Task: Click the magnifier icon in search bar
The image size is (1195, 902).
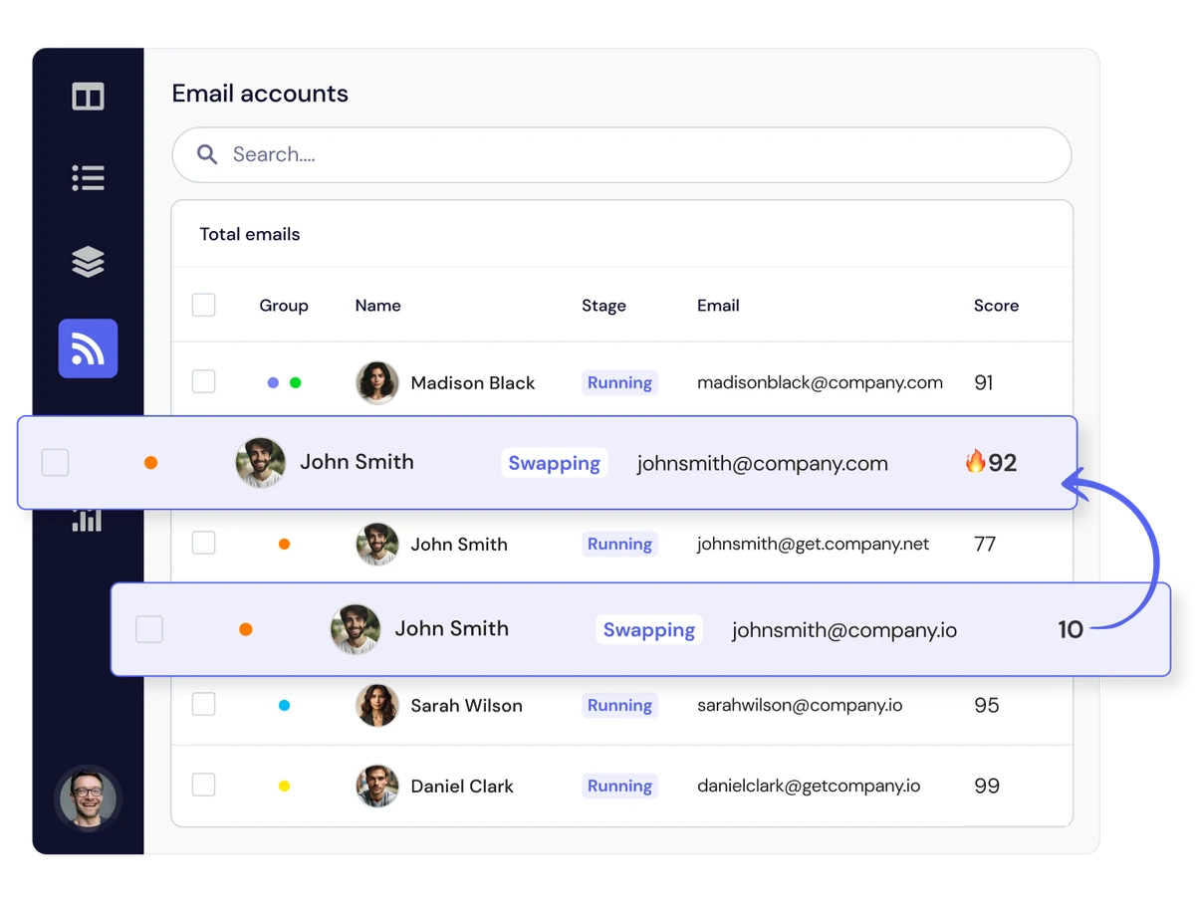Action: pos(207,154)
